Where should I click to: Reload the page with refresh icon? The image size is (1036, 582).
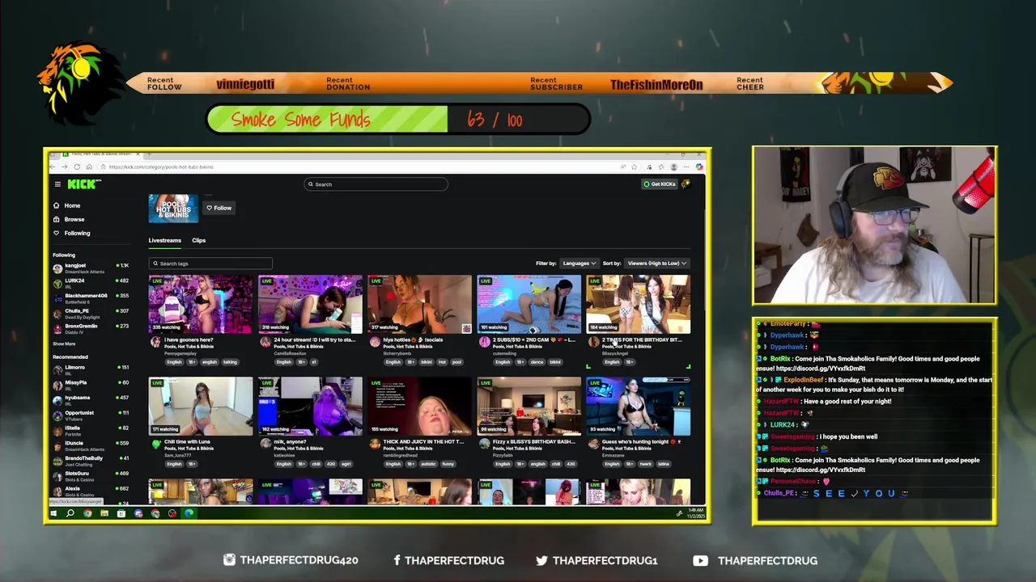(77, 167)
